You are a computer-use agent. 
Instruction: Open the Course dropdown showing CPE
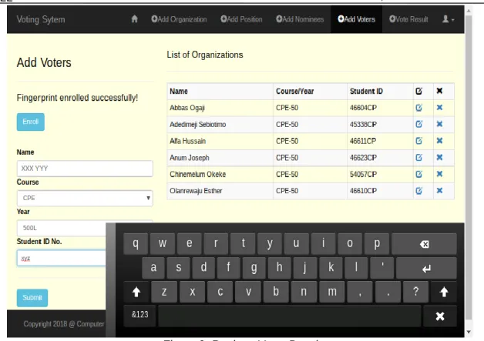coord(85,198)
